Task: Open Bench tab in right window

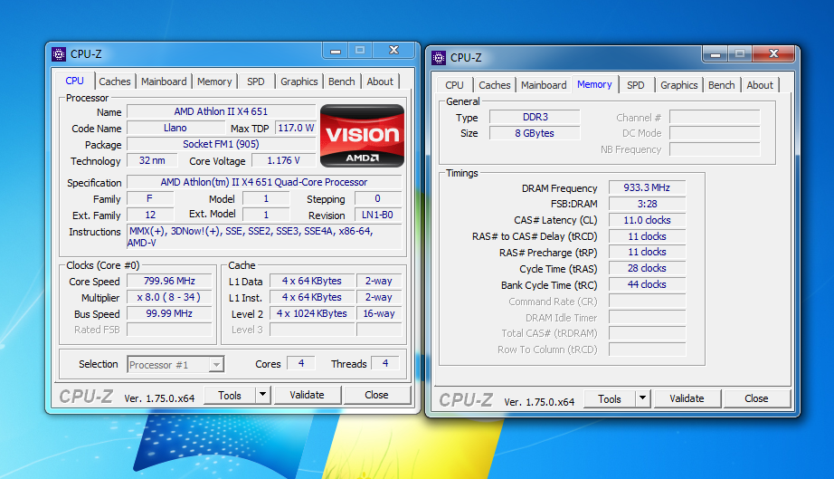Action: [721, 85]
